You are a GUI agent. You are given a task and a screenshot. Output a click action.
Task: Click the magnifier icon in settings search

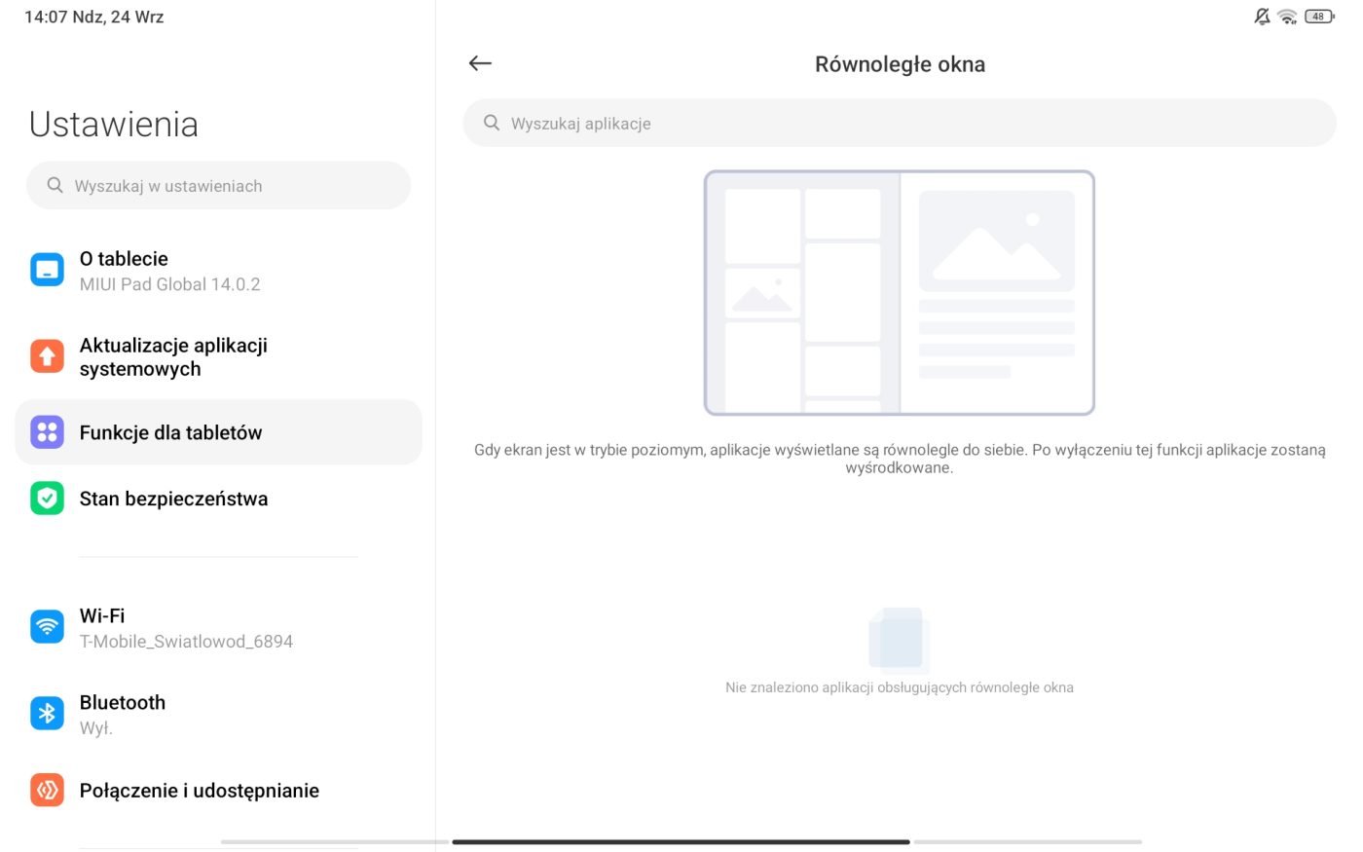tap(55, 186)
